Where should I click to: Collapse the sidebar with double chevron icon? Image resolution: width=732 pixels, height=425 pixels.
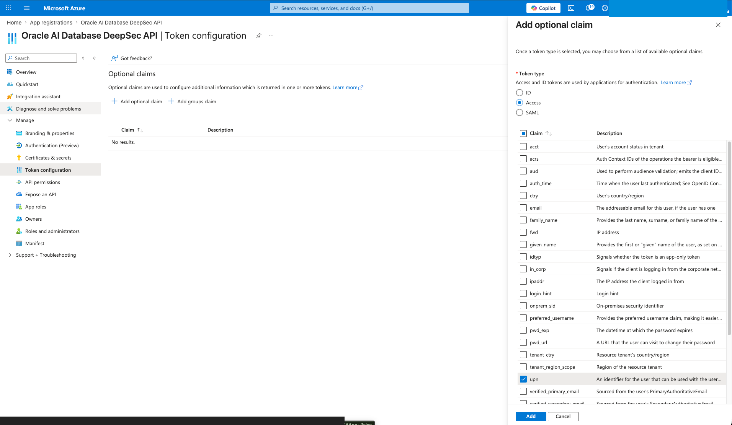click(x=95, y=58)
